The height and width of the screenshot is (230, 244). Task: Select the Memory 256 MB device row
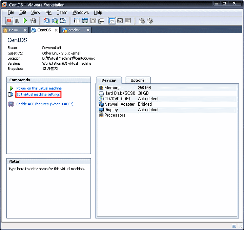167,88
